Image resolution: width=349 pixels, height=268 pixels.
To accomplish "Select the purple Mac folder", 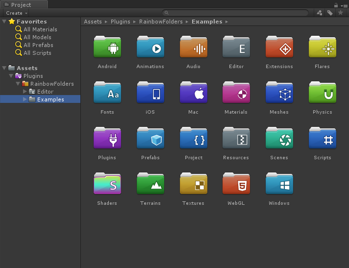I will point(194,92).
